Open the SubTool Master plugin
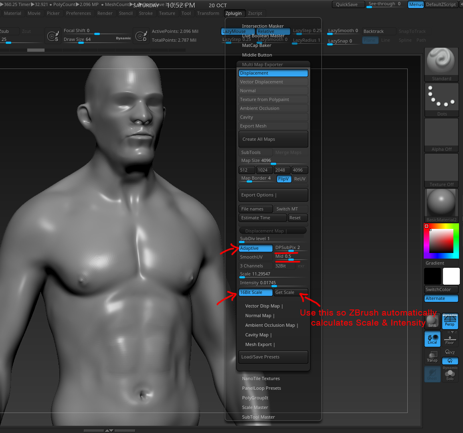The width and height of the screenshot is (463, 433). point(259,417)
